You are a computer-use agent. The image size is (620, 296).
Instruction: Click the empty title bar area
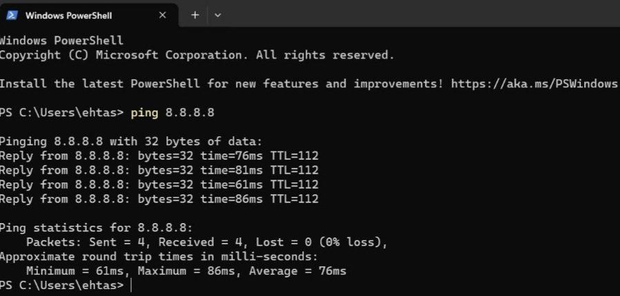pos(414,14)
